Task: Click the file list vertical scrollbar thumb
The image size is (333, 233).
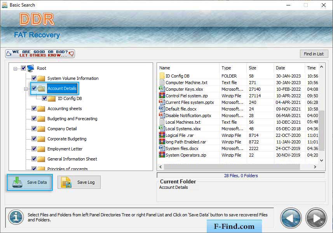Action: 321,130
